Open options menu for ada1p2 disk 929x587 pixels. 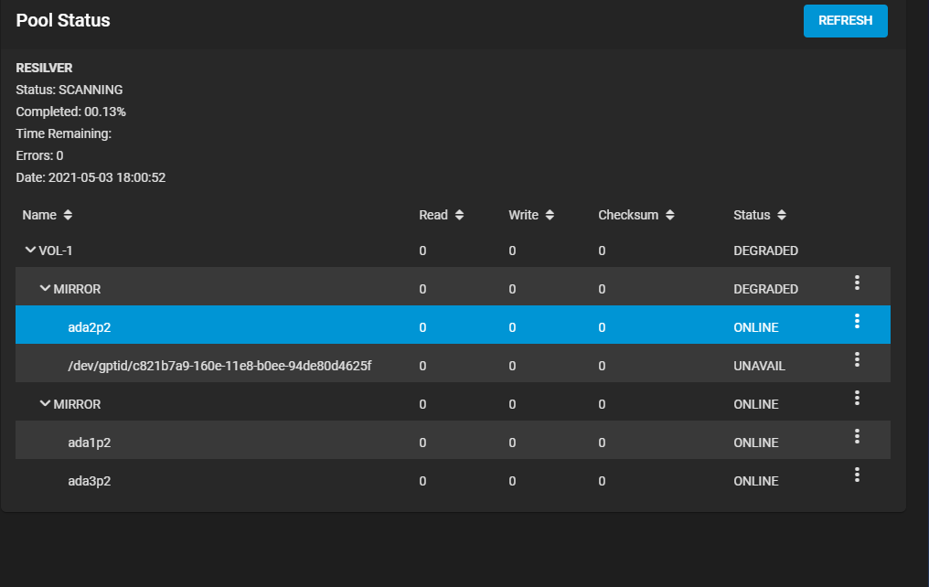coord(857,436)
